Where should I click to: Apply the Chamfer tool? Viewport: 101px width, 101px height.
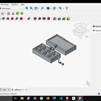click(x=40, y=18)
